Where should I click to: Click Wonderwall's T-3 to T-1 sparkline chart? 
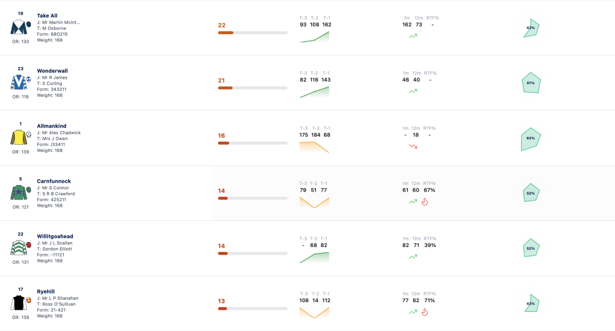pos(314,92)
